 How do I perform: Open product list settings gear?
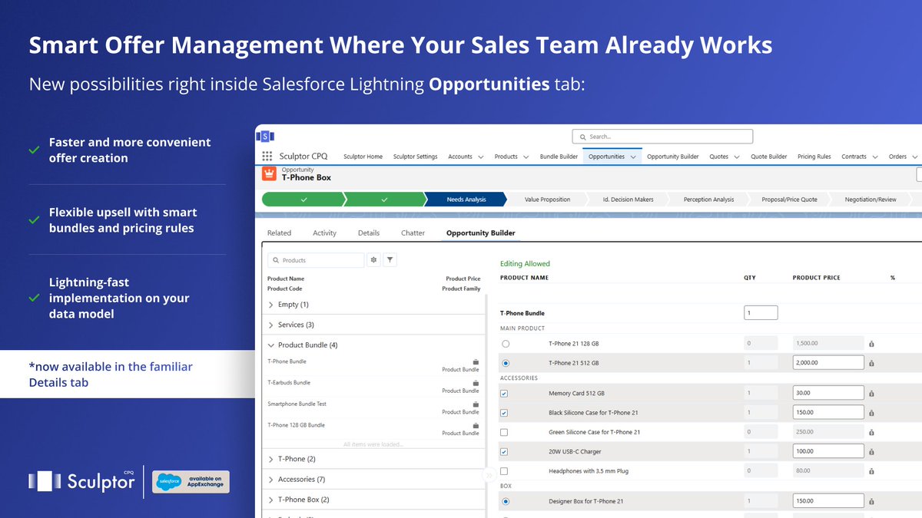click(x=373, y=260)
